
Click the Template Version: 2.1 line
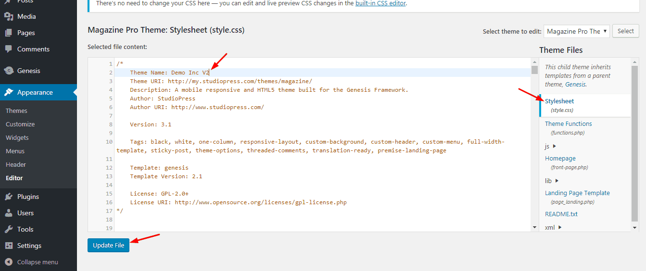166,176
